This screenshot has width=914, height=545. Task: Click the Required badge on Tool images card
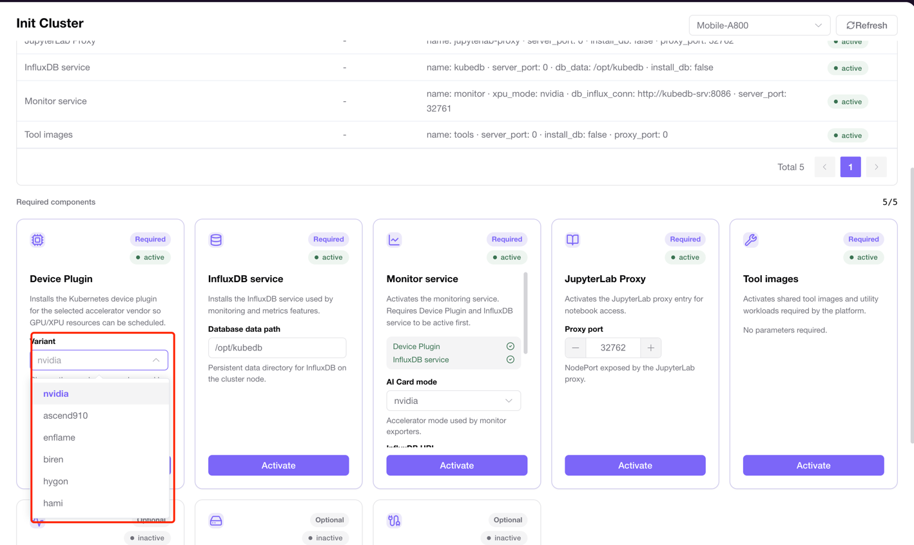click(863, 239)
